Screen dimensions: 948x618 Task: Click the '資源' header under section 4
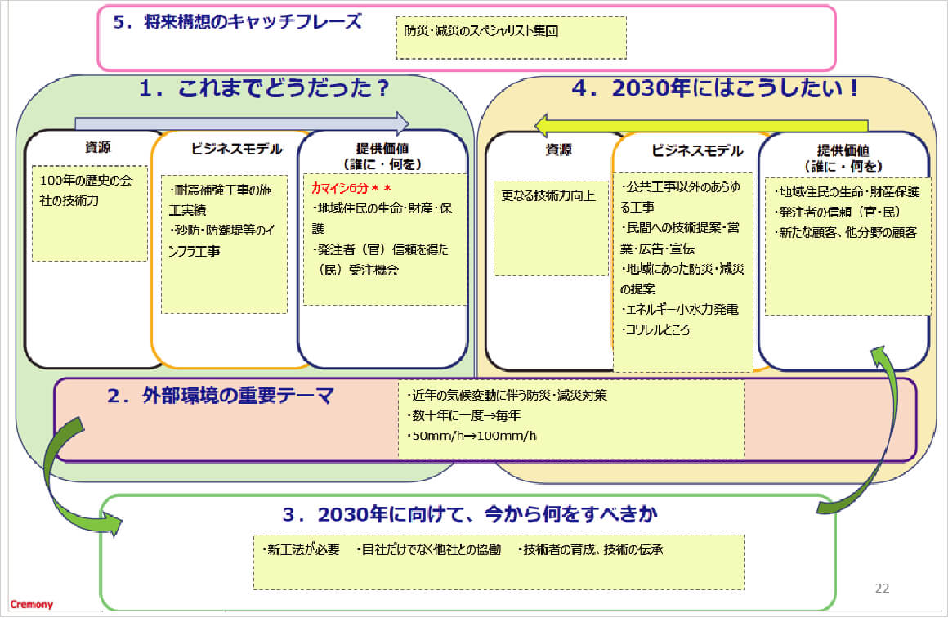558,150
